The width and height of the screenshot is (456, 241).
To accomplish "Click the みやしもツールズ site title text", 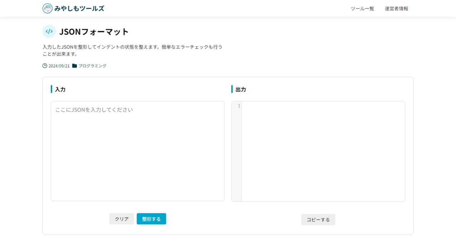I will pos(79,9).
